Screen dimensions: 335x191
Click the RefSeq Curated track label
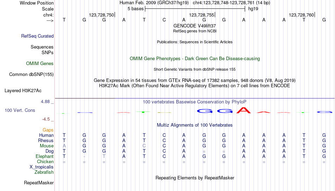click(37, 36)
